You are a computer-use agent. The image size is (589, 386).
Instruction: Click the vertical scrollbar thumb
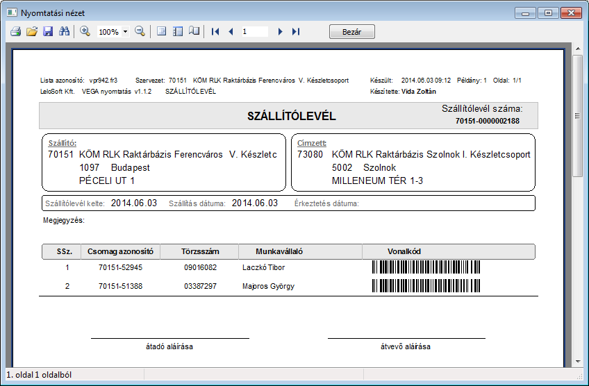pyautogui.click(x=578, y=116)
